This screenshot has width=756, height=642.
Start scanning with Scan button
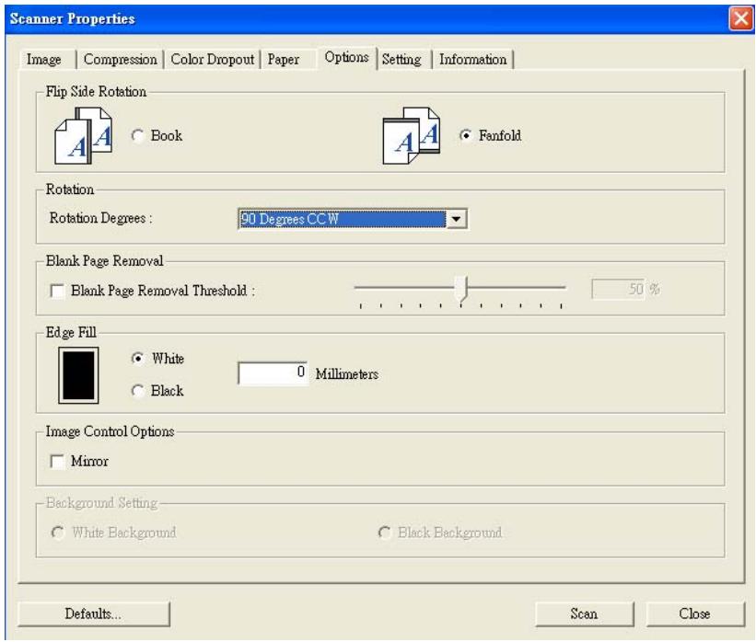coord(584,613)
